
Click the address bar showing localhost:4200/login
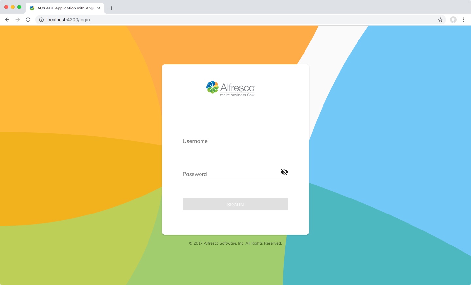click(x=240, y=20)
